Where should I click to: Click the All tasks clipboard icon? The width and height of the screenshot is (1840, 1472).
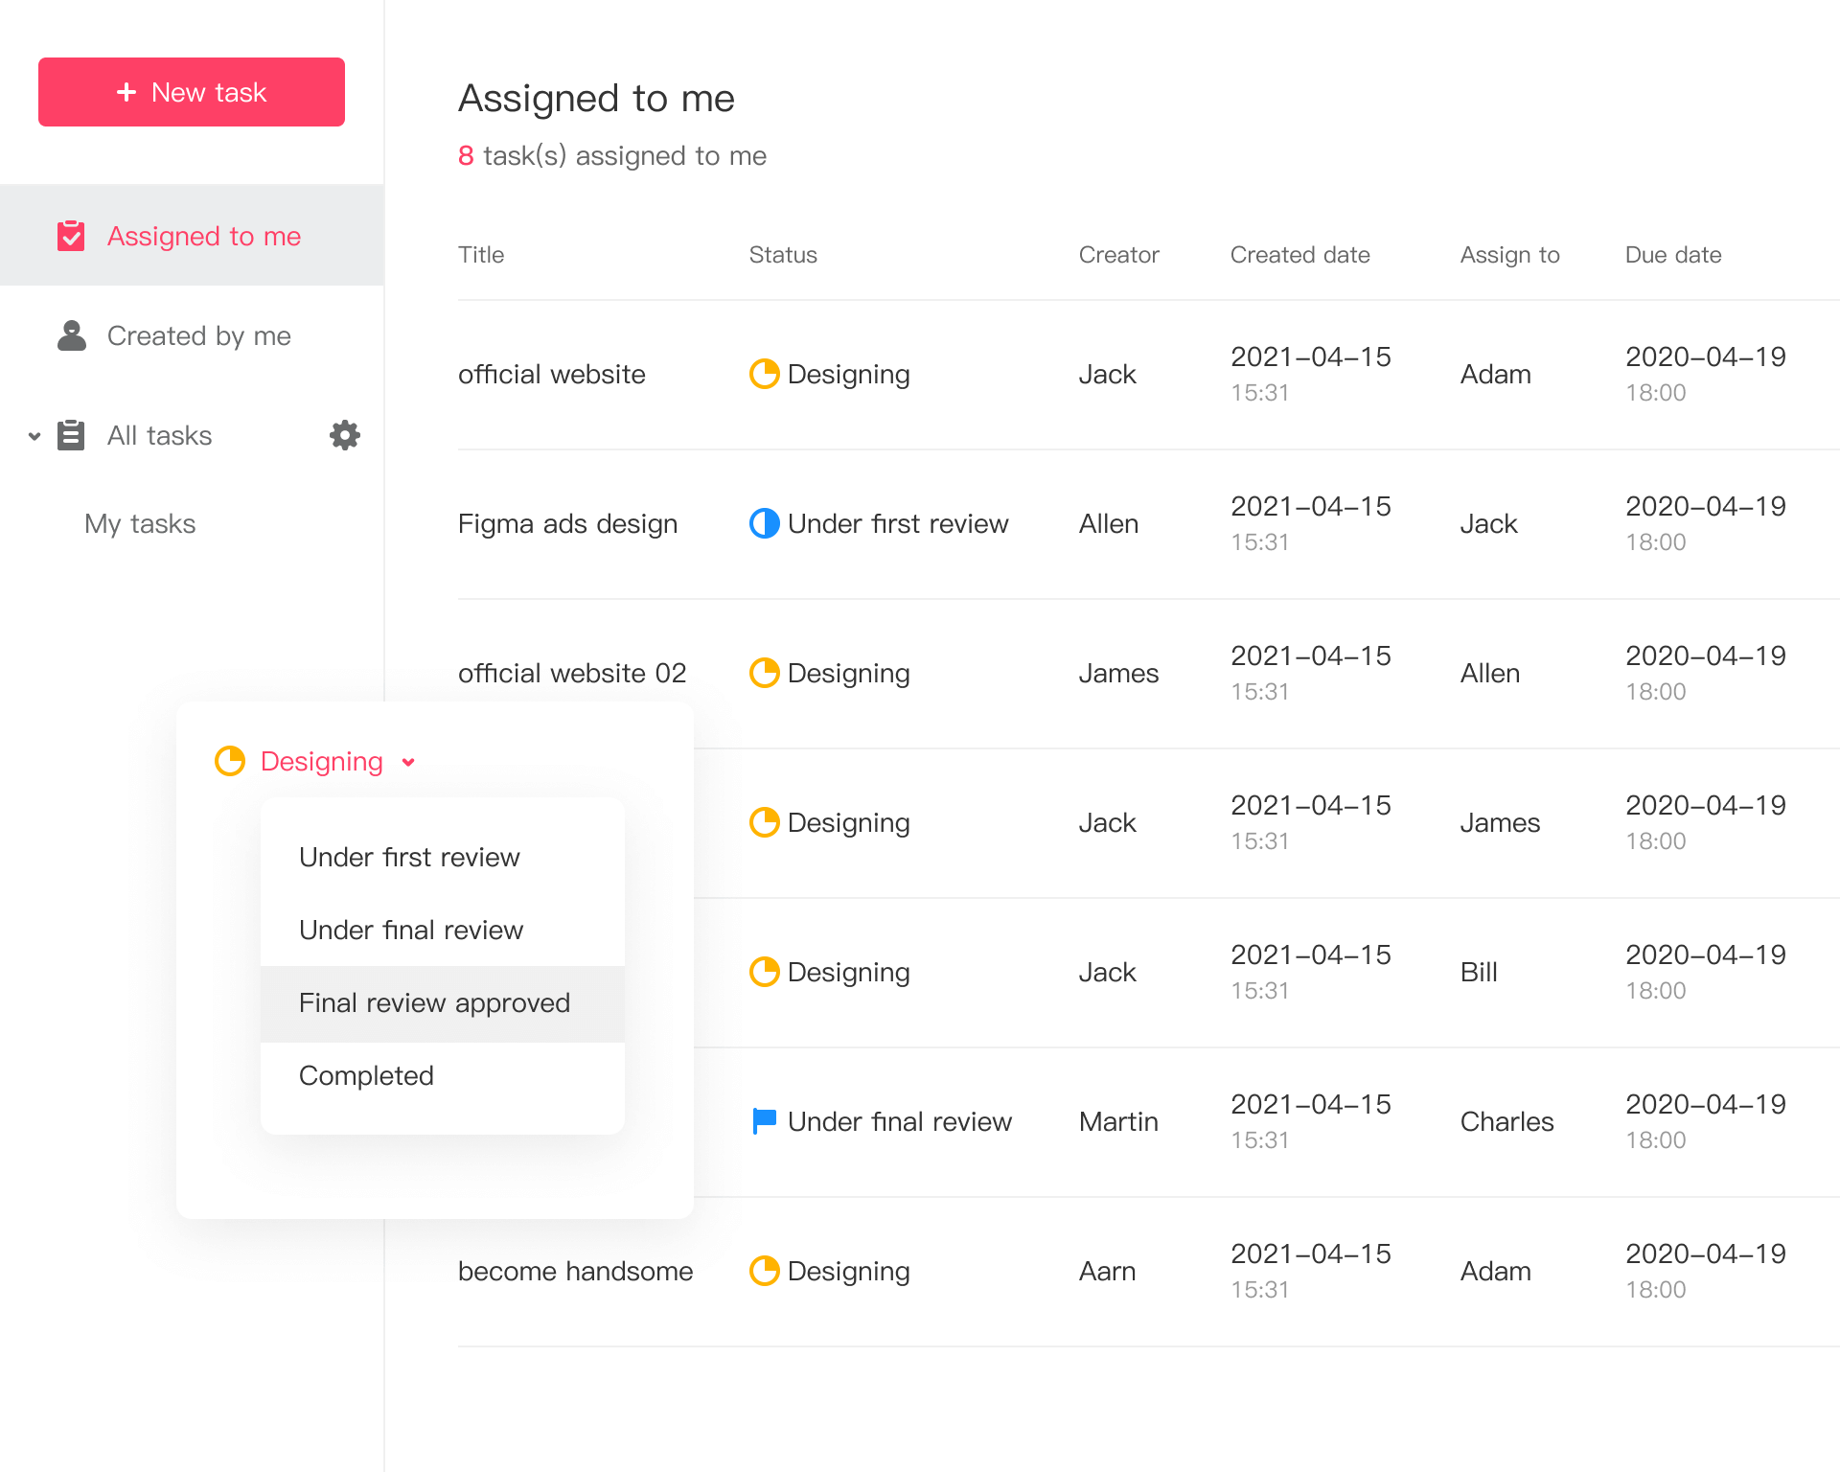click(x=71, y=435)
